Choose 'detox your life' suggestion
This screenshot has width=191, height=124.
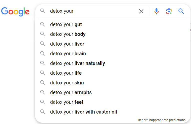click(66, 73)
